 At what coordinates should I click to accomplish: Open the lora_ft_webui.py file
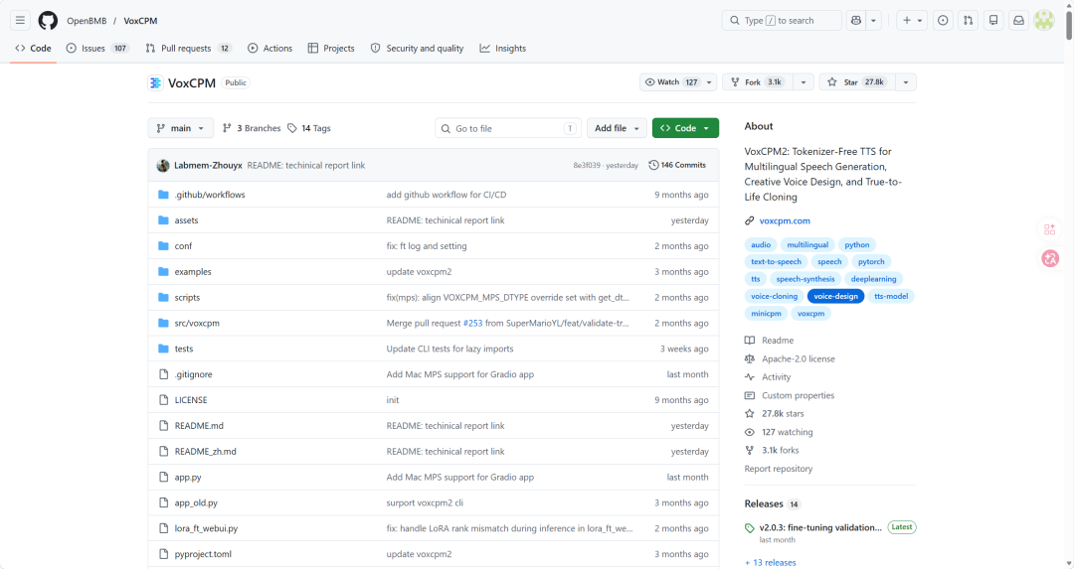coord(206,528)
